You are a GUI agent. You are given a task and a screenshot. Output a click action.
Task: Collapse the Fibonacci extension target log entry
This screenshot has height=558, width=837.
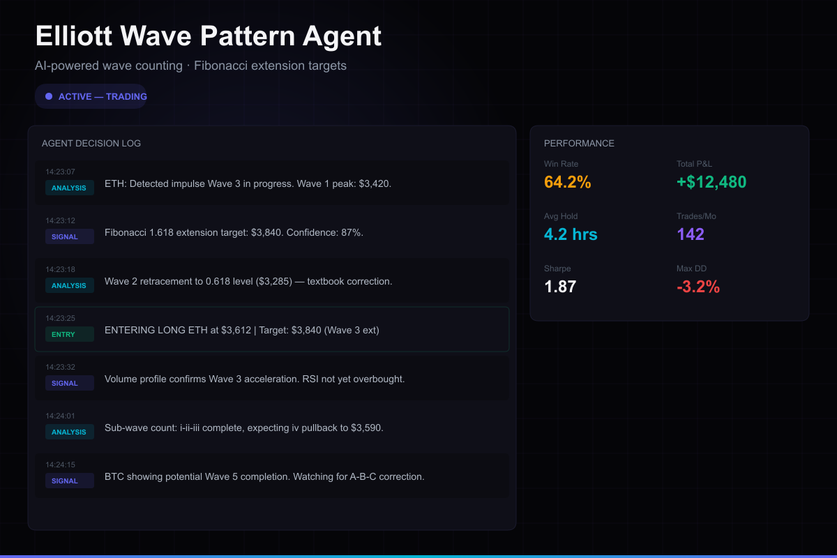click(x=272, y=232)
